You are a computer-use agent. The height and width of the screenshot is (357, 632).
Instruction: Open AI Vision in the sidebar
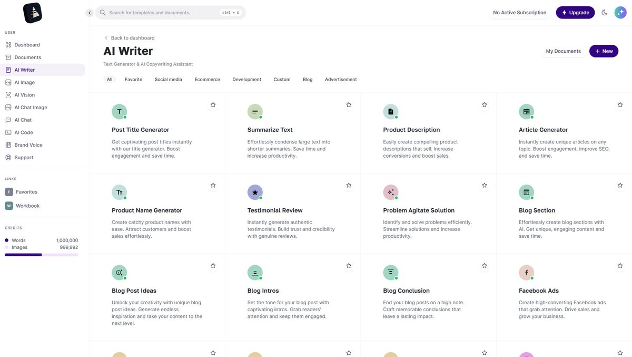pyautogui.click(x=43, y=95)
